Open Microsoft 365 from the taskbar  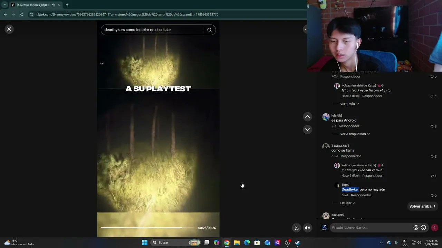pos(217,242)
